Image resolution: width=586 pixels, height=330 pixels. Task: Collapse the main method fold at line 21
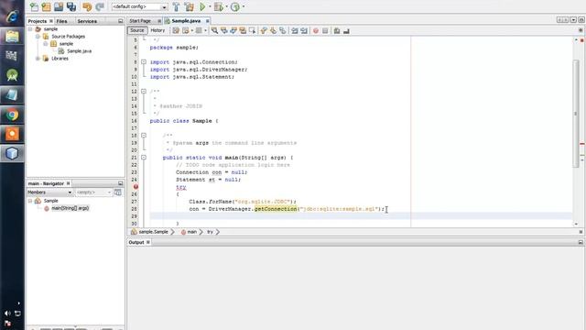pyautogui.click(x=144, y=158)
